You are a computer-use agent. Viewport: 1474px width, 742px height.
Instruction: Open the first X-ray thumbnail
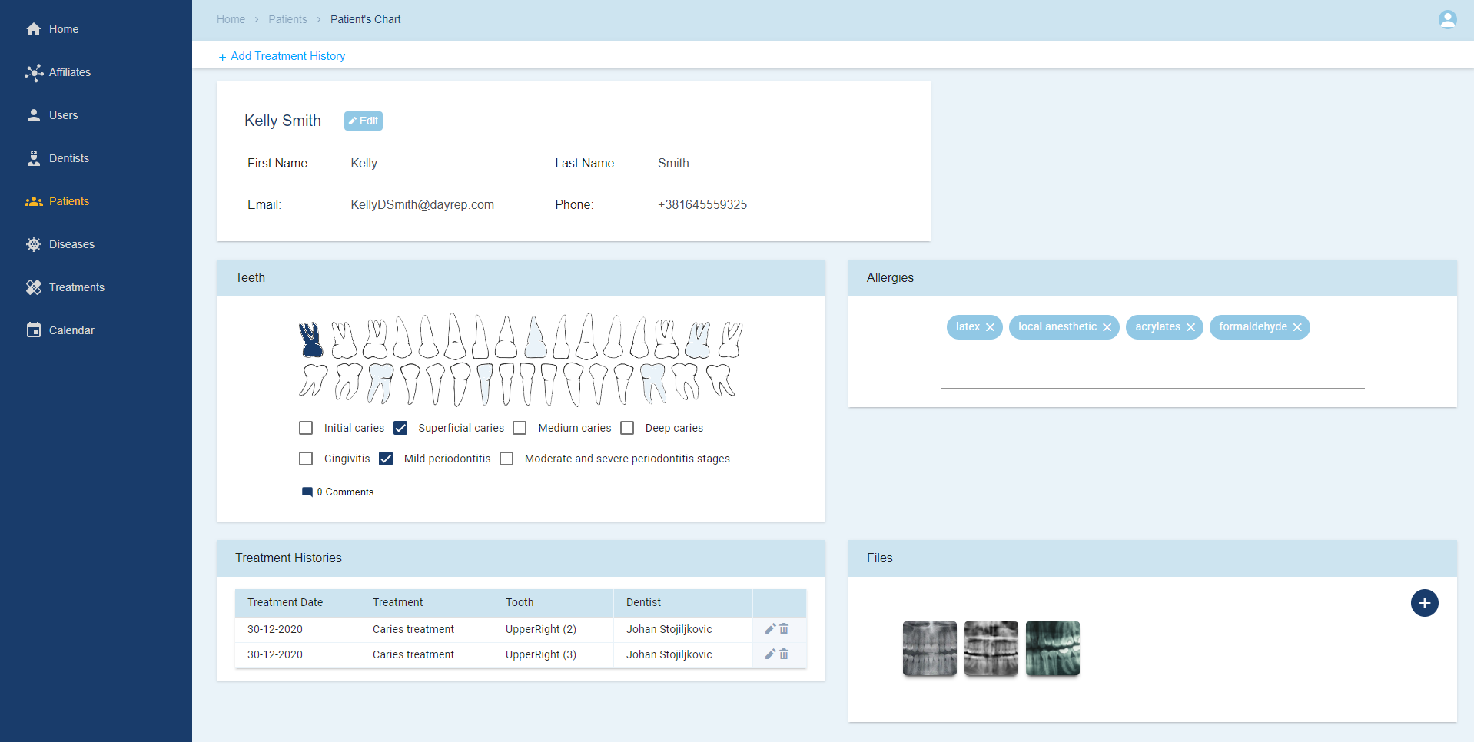click(930, 648)
